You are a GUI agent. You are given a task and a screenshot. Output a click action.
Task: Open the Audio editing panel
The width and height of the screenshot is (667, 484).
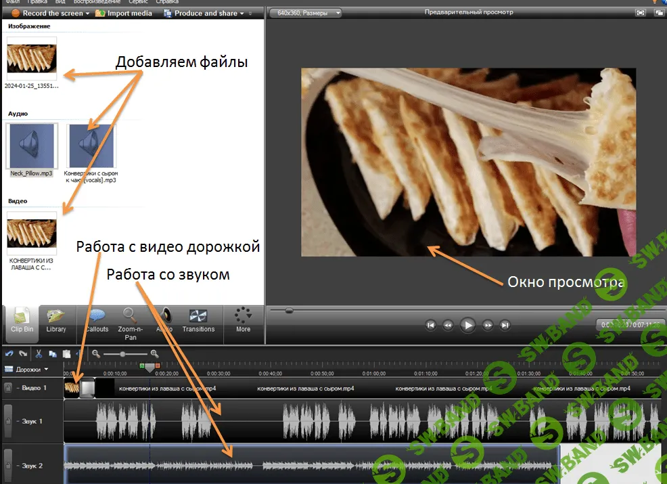coord(164,321)
